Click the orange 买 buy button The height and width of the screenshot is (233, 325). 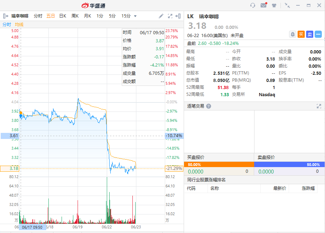301,34
